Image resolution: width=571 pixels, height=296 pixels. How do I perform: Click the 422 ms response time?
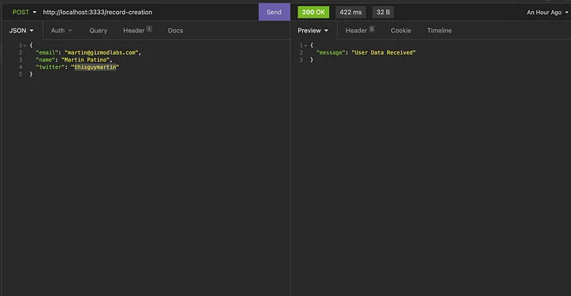pos(351,12)
